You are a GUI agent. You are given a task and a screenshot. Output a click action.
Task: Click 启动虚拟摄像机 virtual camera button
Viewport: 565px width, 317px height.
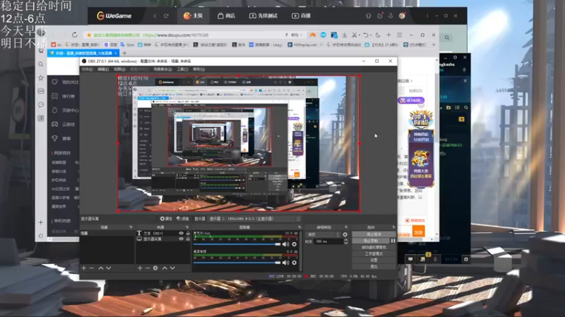coord(374,247)
